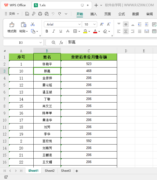Click the Distributed alignment icon
This screenshot has height=180, width=157.
point(147,31)
